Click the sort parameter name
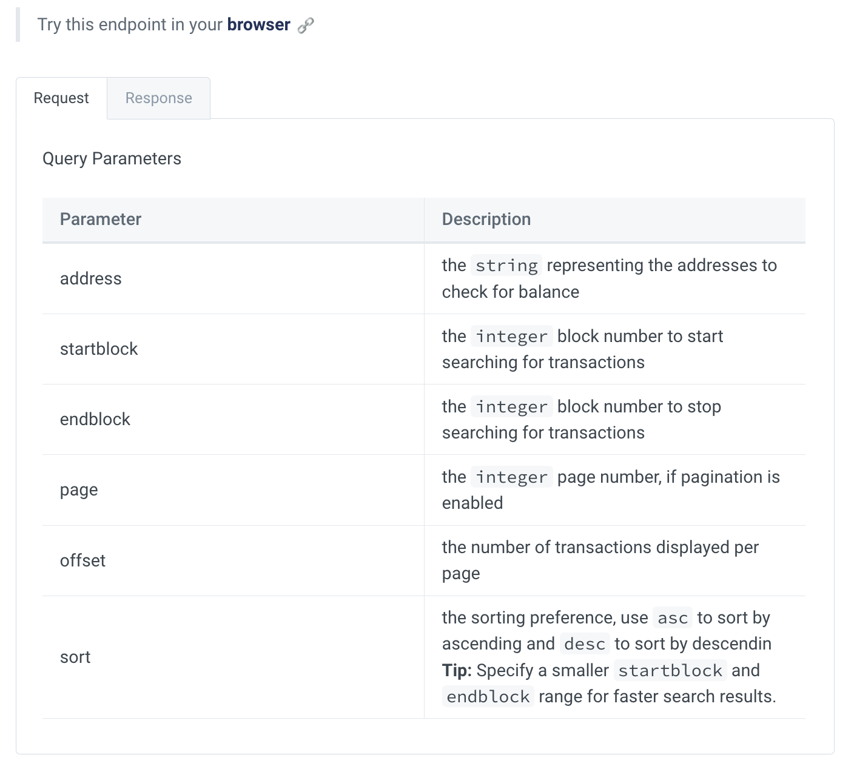The width and height of the screenshot is (854, 769). tap(75, 657)
